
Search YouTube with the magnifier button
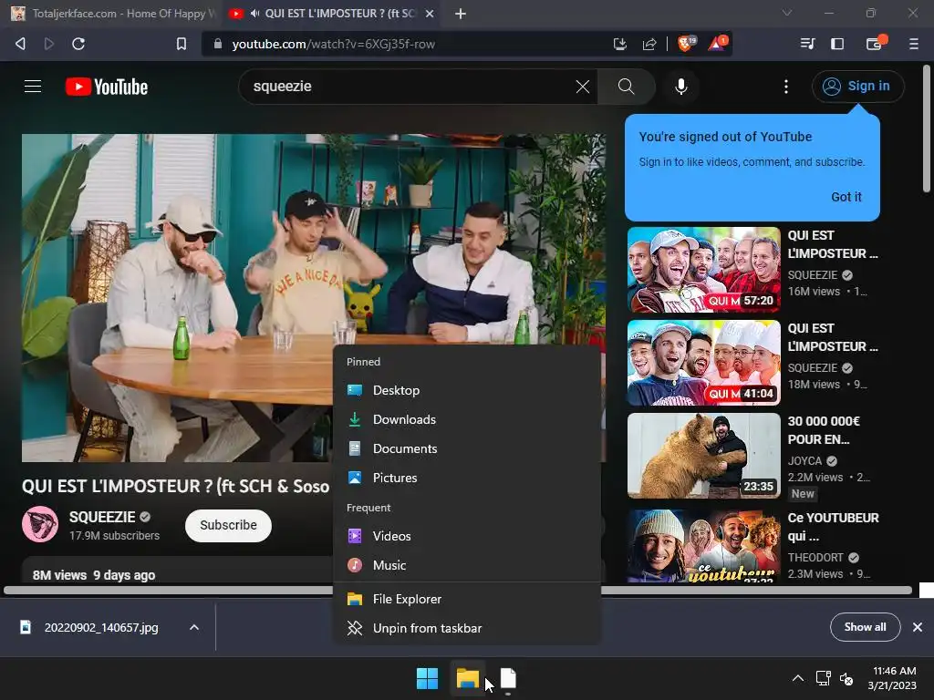pyautogui.click(x=626, y=87)
